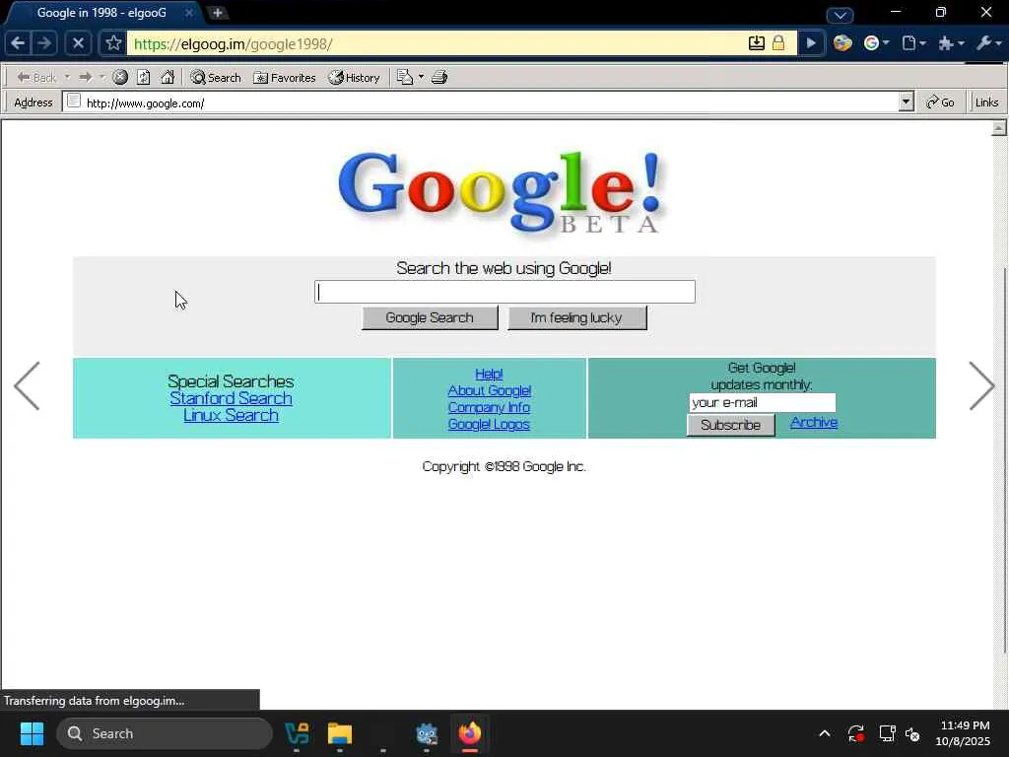
Task: Open the Godot-like robot taskbar icon
Action: (427, 733)
